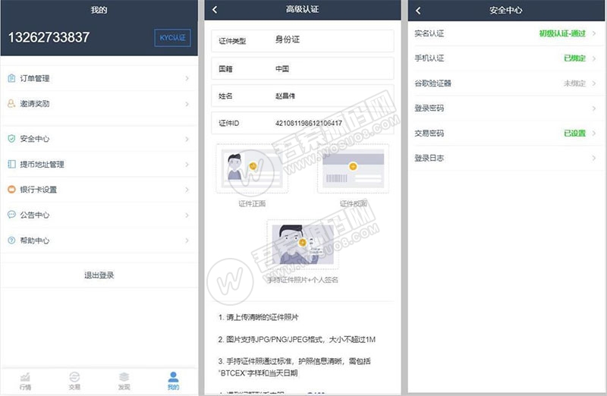
Task: Open 谷歌验证器 row arrow
Action: tap(594, 83)
